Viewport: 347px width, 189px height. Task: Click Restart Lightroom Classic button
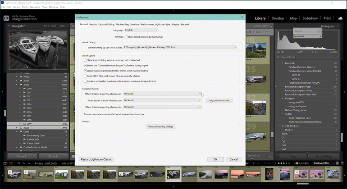click(x=96, y=159)
